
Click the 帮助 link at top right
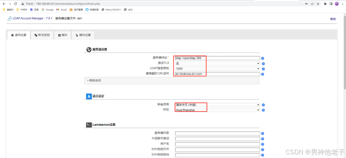tap(333, 19)
